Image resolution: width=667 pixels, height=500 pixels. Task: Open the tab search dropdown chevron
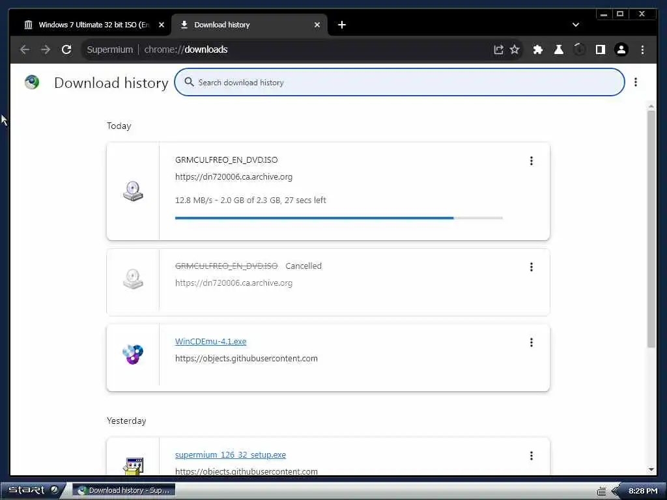[576, 25]
